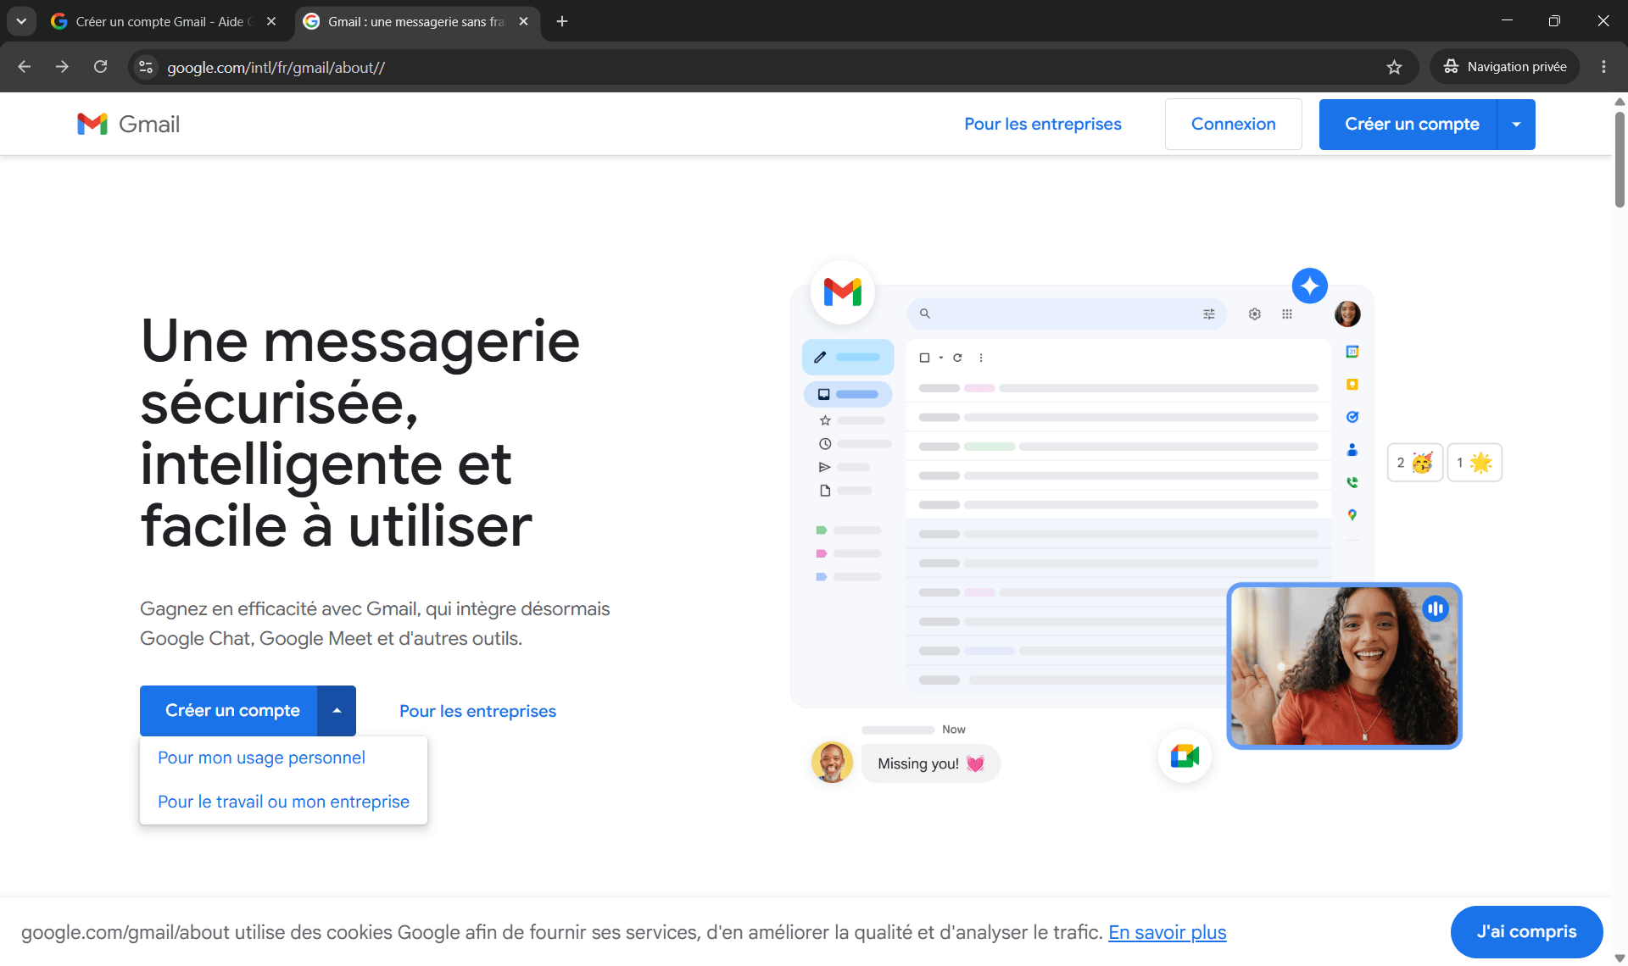This screenshot has width=1628, height=966.
Task: Click the refresh icon in mock inbox toolbar
Action: coord(957,358)
